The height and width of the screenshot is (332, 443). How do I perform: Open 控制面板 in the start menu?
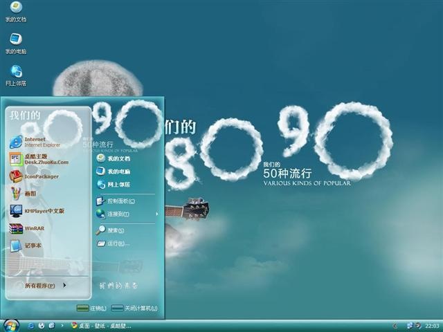[x=116, y=201]
